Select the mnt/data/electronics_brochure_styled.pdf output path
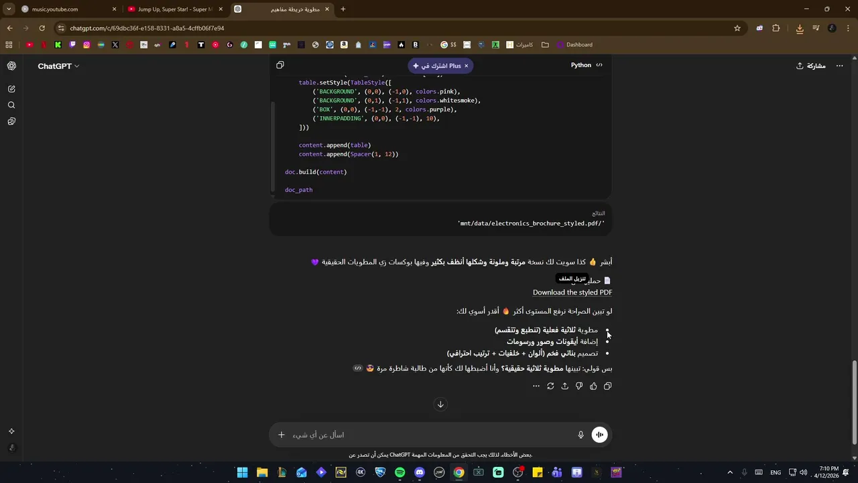 tap(531, 223)
